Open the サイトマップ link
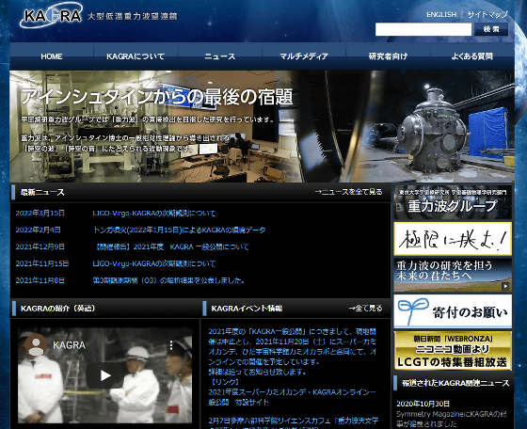Image resolution: width=527 pixels, height=429 pixels. pos(487,15)
